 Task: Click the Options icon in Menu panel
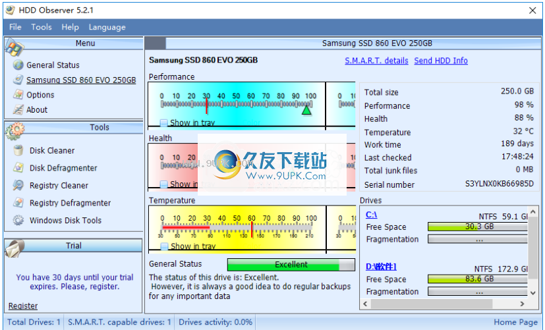click(18, 94)
